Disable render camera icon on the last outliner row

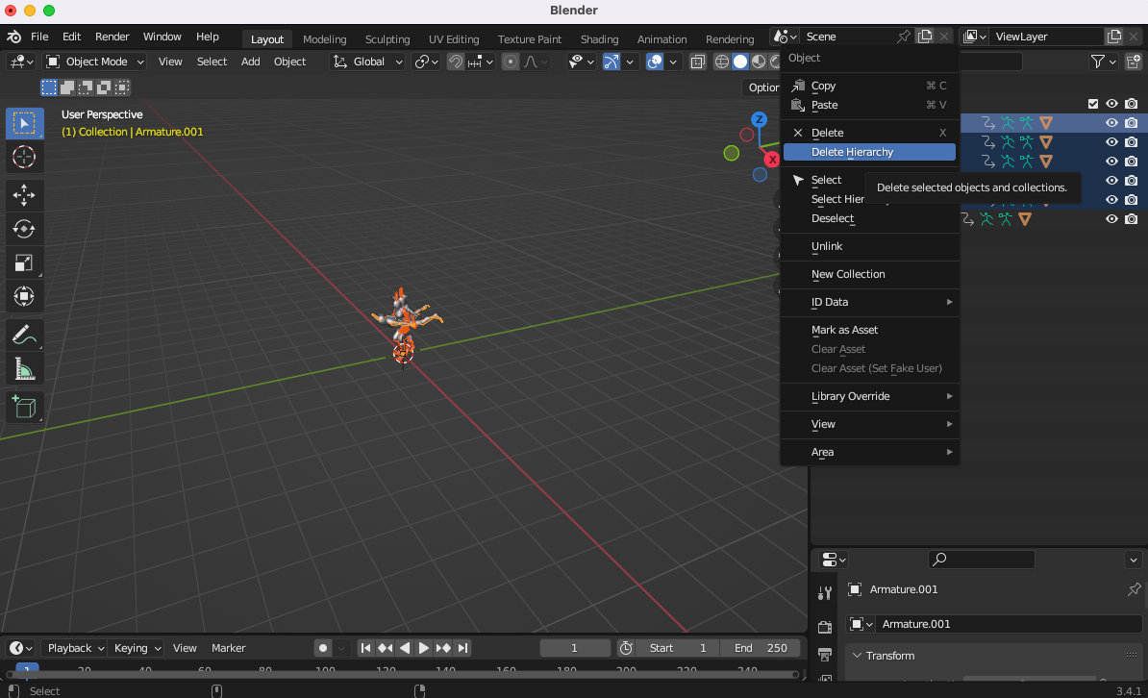tap(1131, 219)
